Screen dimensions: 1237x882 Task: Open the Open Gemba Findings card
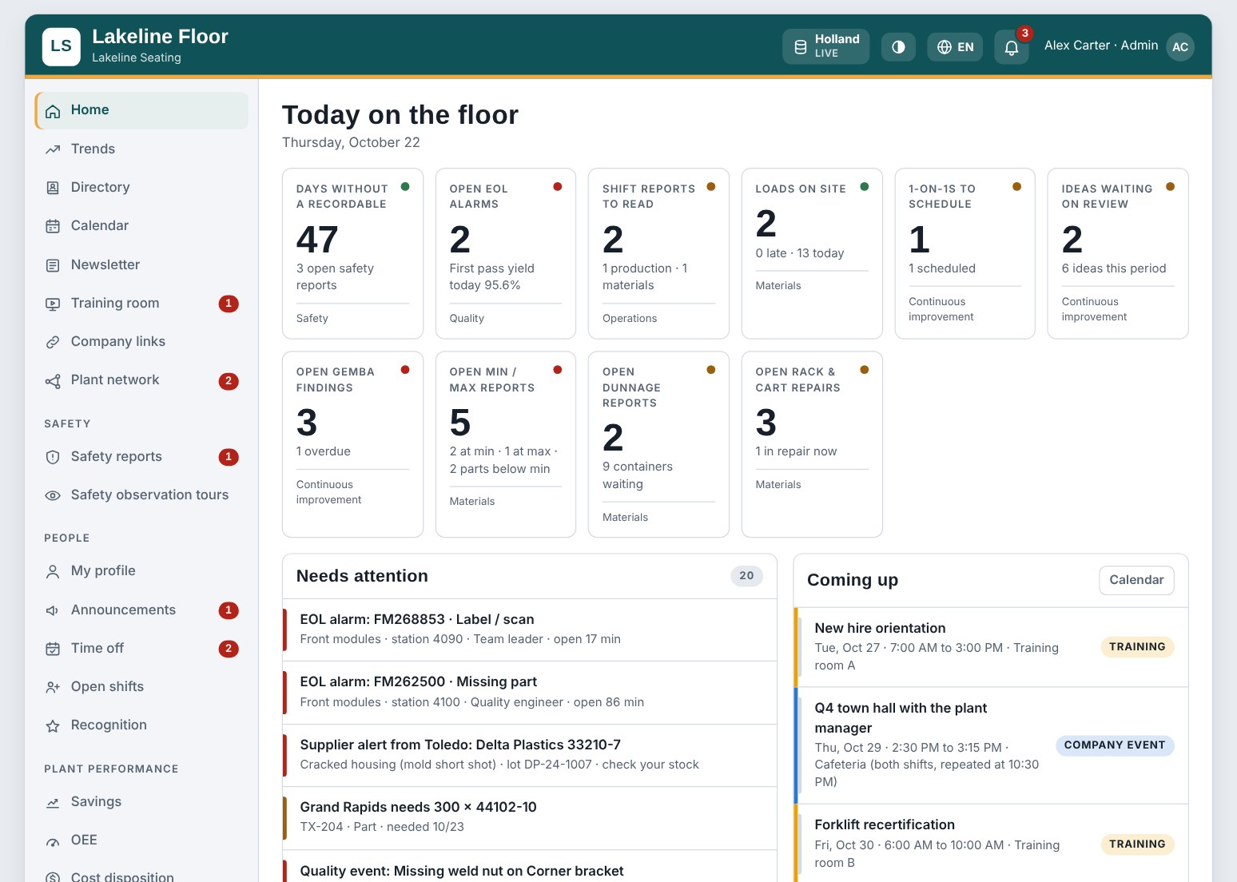[352, 444]
